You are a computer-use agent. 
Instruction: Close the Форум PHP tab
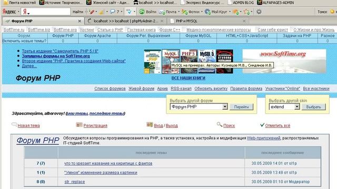pos(80,21)
